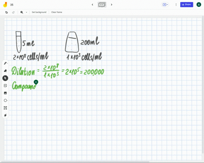Open the account avatar A

(199, 5)
